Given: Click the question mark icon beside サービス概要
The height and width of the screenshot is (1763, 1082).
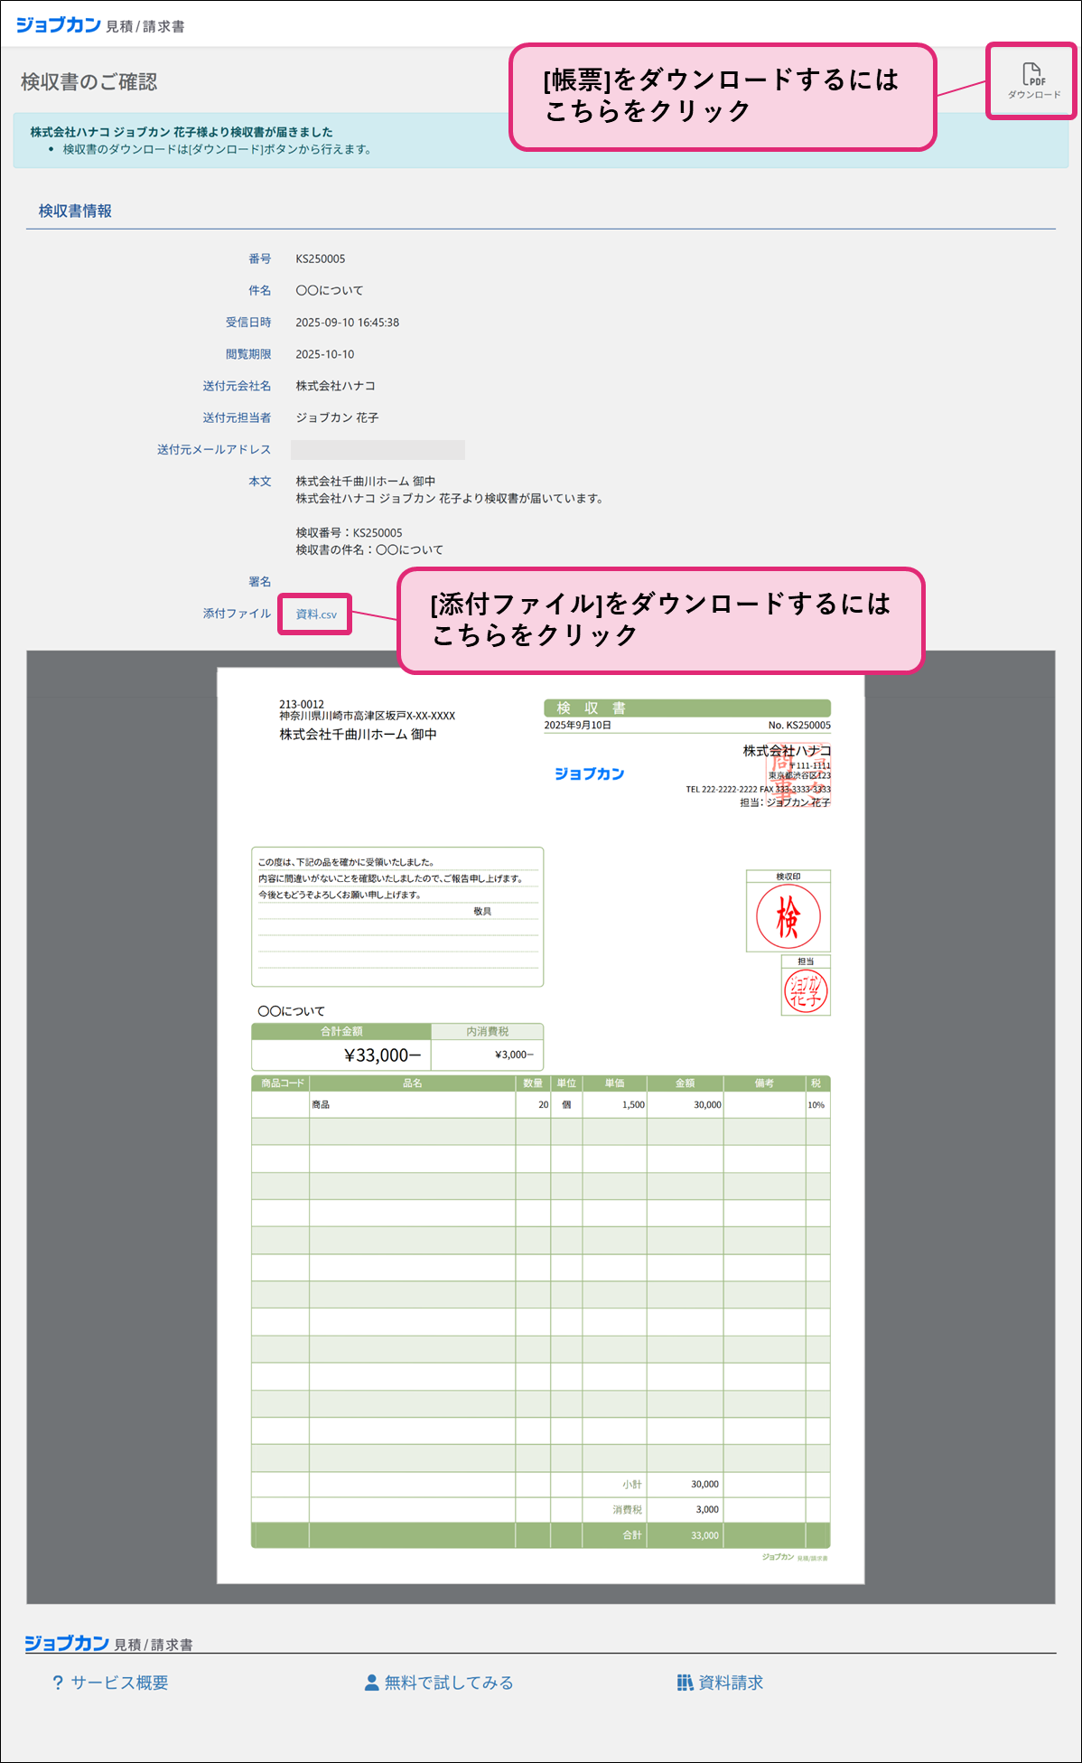Looking at the screenshot, I should point(58,1683).
